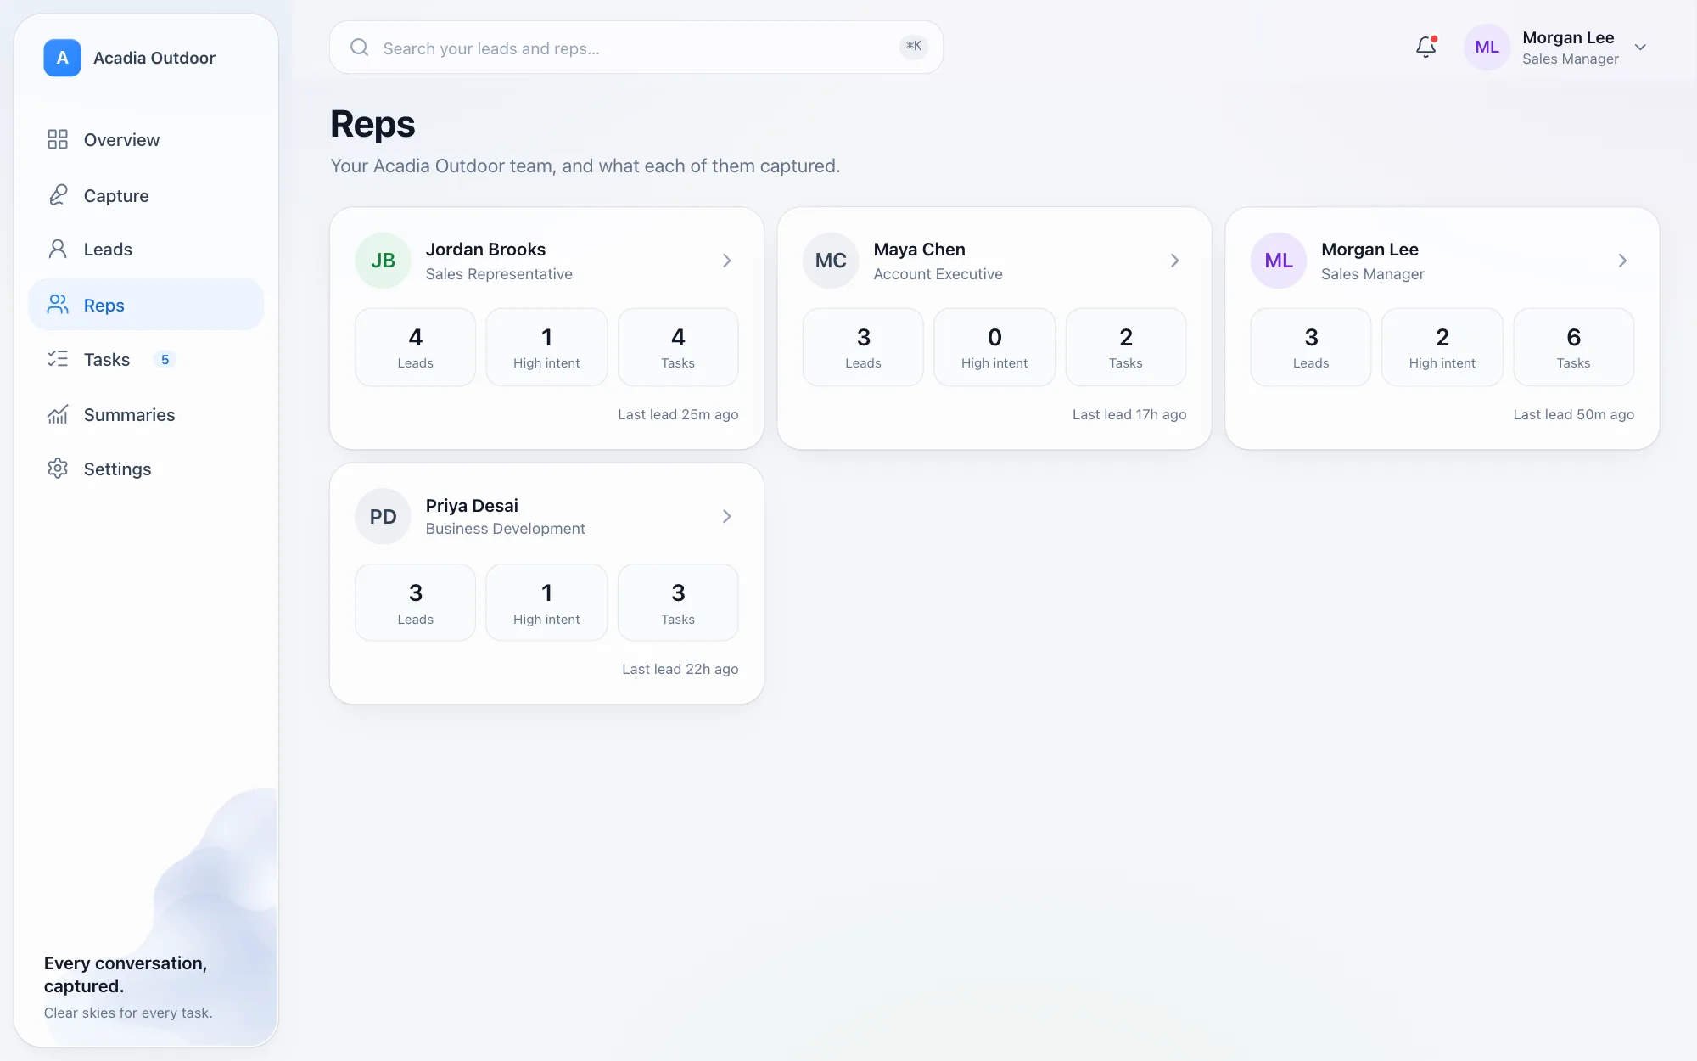Screen dimensions: 1697x1061
Task: Click the Settings gear icon
Action: point(58,469)
